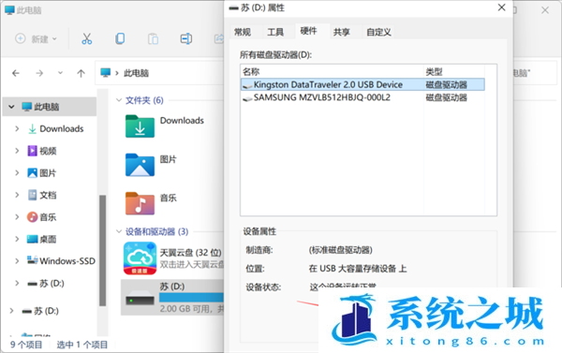Expand the 桌面 node in the sidebar

(x=17, y=239)
